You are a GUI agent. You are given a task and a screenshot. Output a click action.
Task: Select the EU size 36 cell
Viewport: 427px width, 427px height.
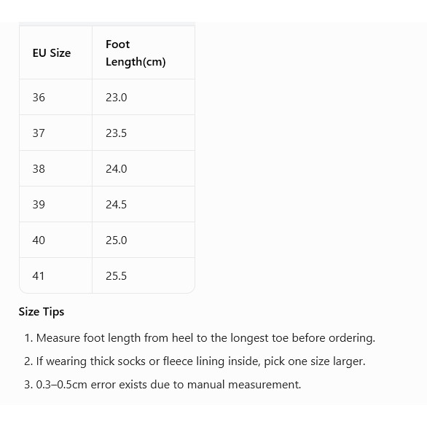[55, 97]
